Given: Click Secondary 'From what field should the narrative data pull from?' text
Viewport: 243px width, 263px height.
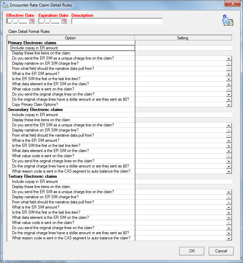Looking at the screenshot, I should tap(53, 135).
